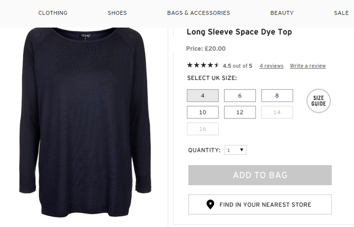Open the Clothing menu
Viewport: 354px width, 227px height.
(53, 13)
